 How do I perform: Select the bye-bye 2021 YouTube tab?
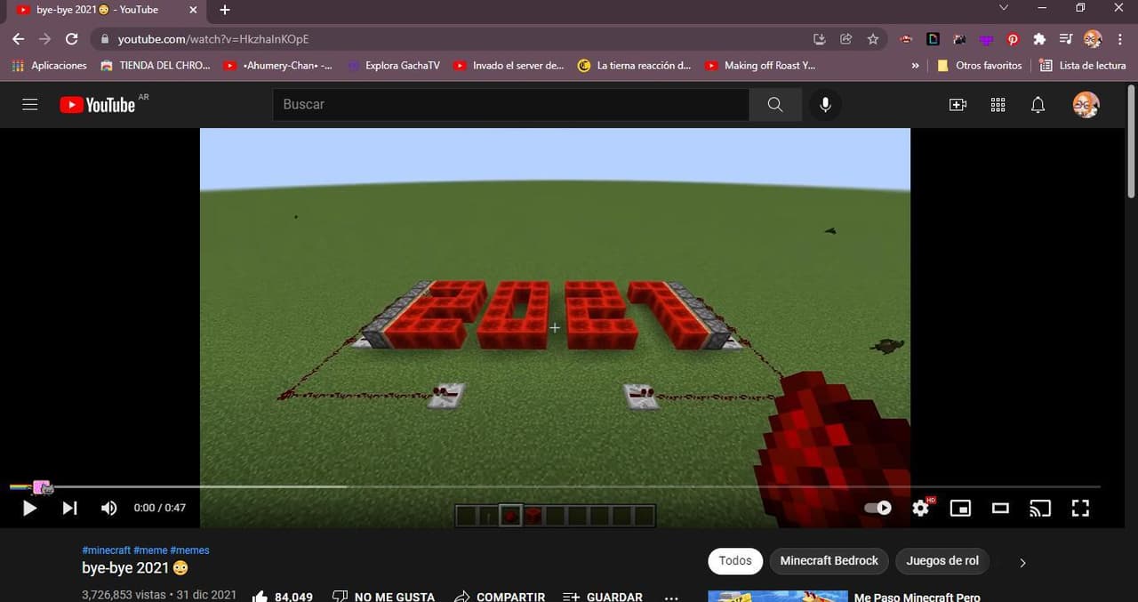(x=105, y=10)
